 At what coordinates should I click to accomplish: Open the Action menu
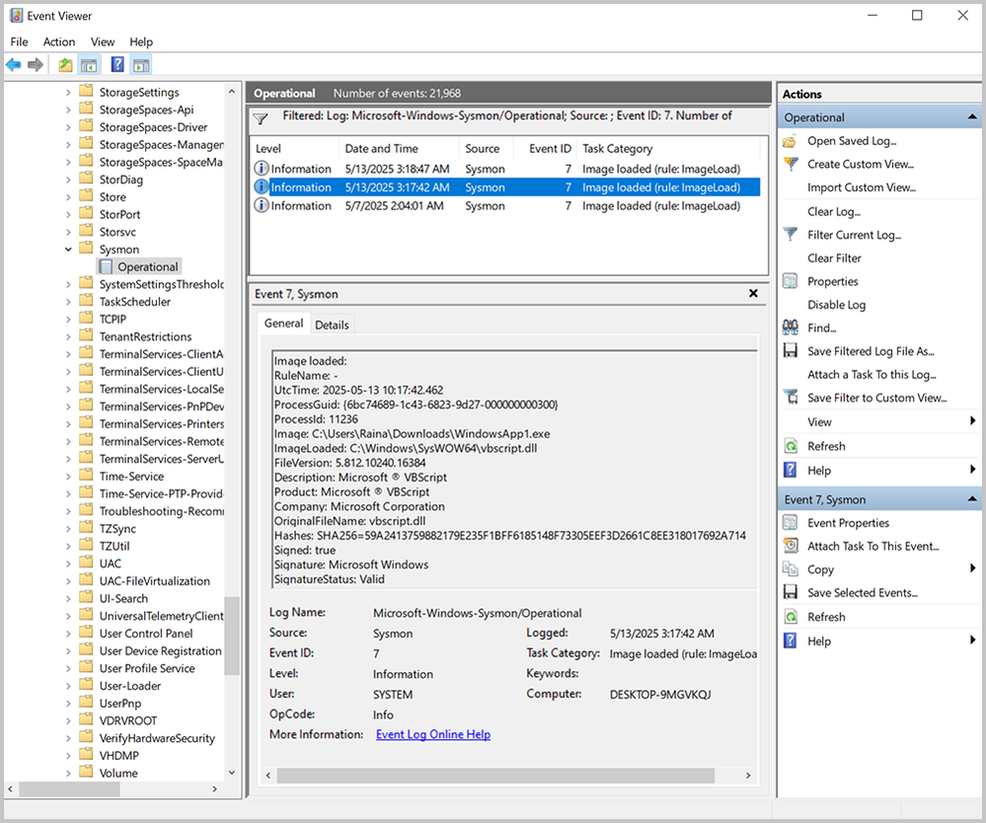[x=58, y=41]
